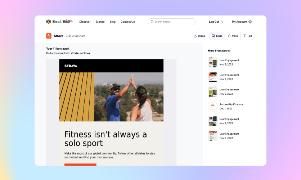Switch to the Code view tab

pyautogui.click(x=233, y=36)
